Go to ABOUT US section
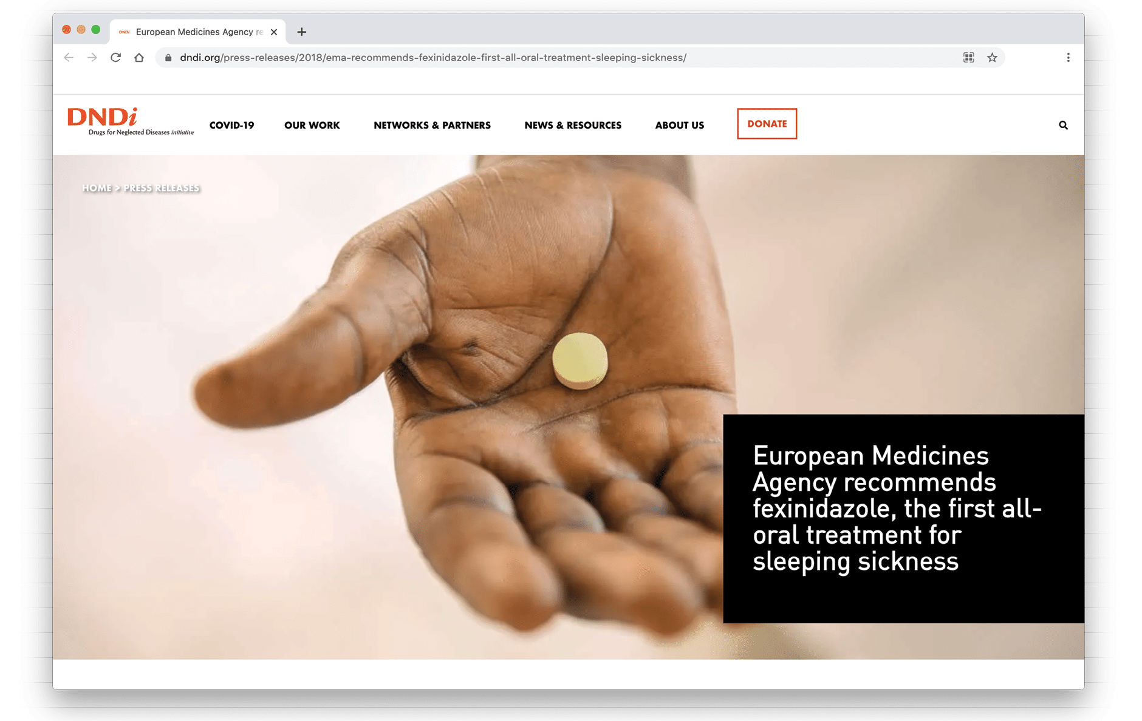Image resolution: width=1142 pixels, height=721 pixels. 680,125
